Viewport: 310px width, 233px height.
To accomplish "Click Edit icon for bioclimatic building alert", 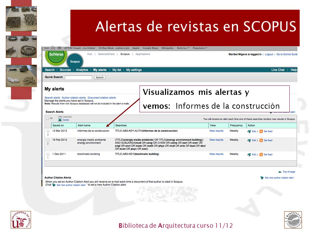I will [249, 155].
